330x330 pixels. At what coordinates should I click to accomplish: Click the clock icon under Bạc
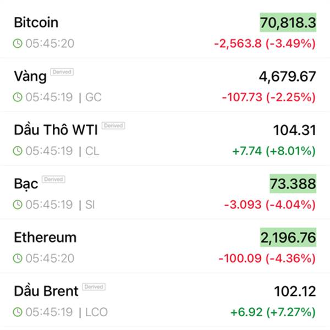tap(18, 205)
